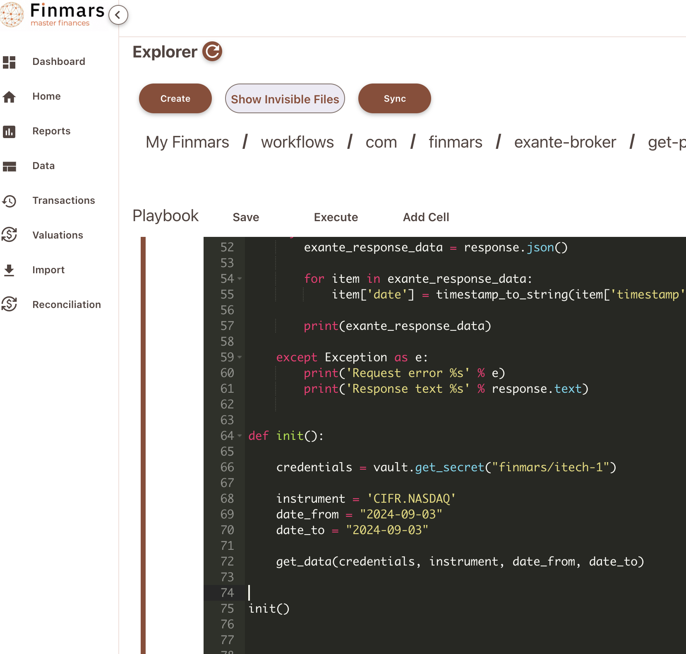Open Reconciliation in the sidebar
The image size is (686, 654).
(67, 305)
